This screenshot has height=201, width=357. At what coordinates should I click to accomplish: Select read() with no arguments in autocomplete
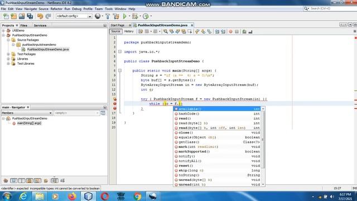point(218,118)
